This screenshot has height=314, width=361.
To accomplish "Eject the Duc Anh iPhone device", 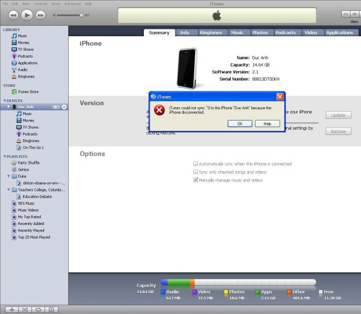I will pos(64,107).
